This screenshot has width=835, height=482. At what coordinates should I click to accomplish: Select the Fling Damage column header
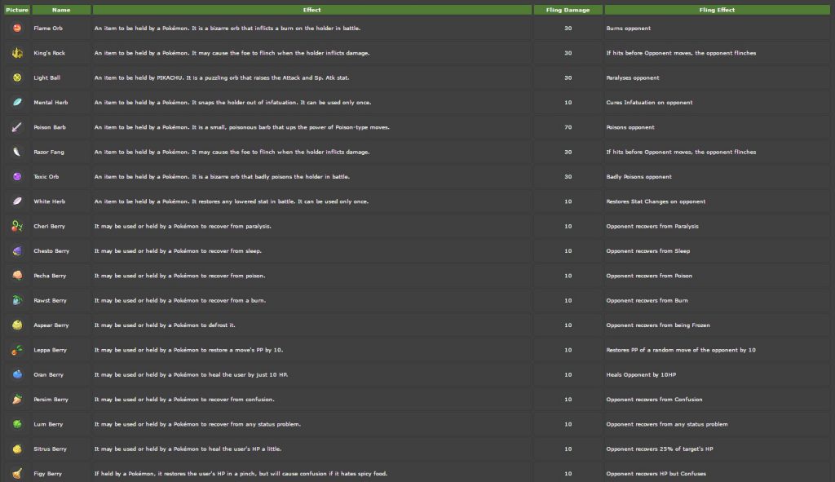pyautogui.click(x=568, y=10)
